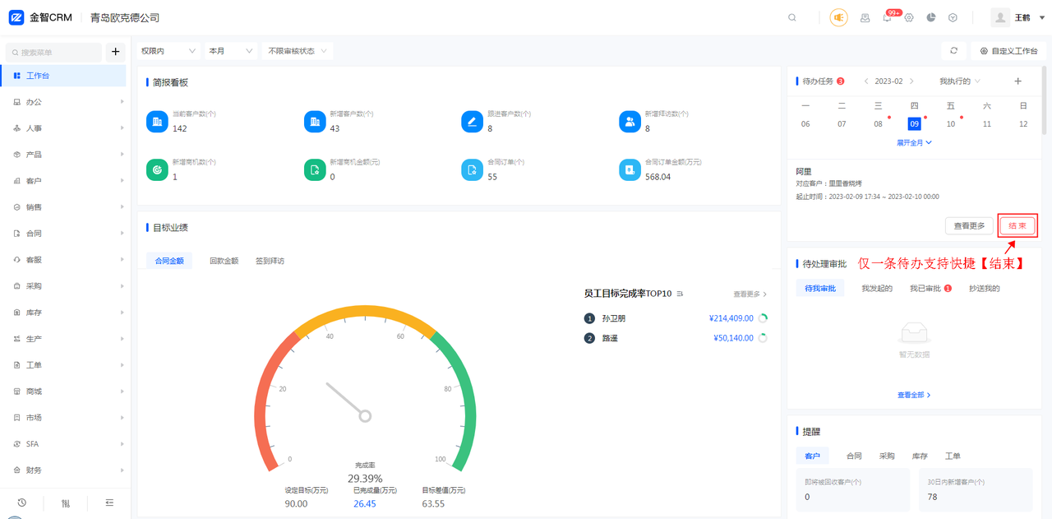Click the 跟进客户数 pencil icon

click(x=472, y=122)
